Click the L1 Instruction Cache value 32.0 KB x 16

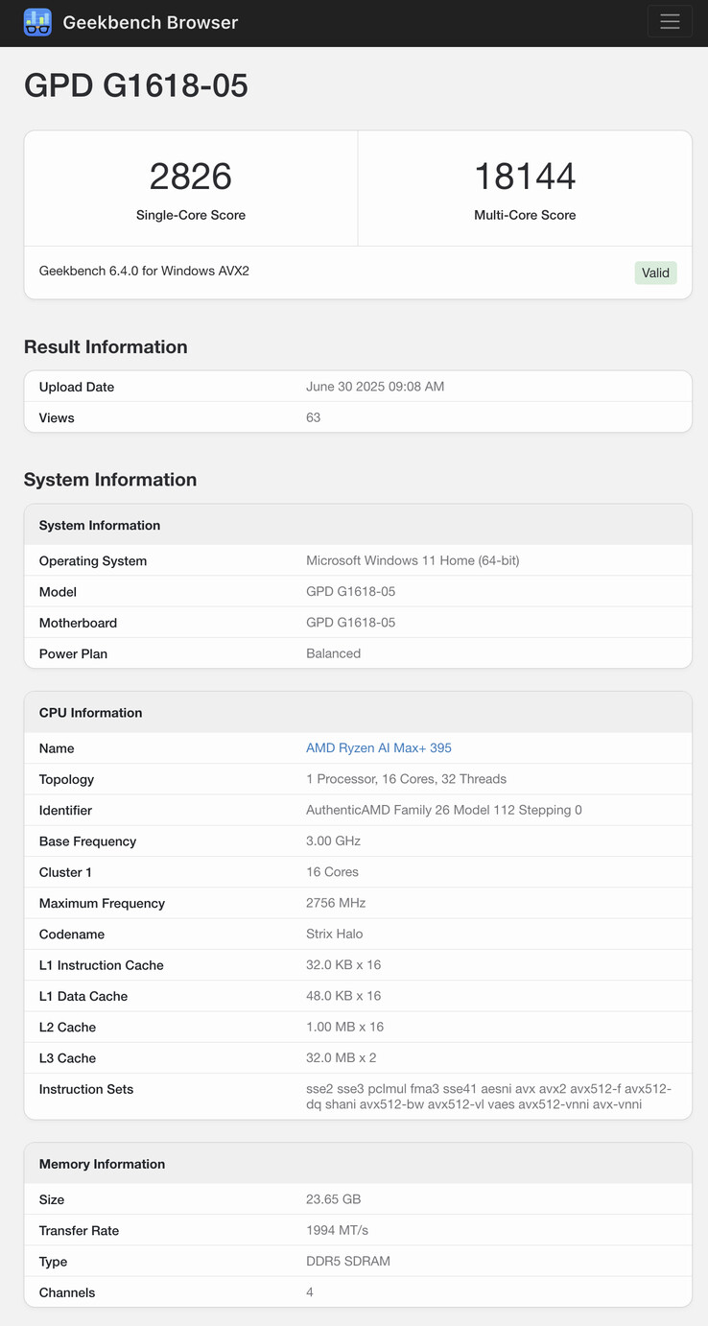click(x=343, y=964)
